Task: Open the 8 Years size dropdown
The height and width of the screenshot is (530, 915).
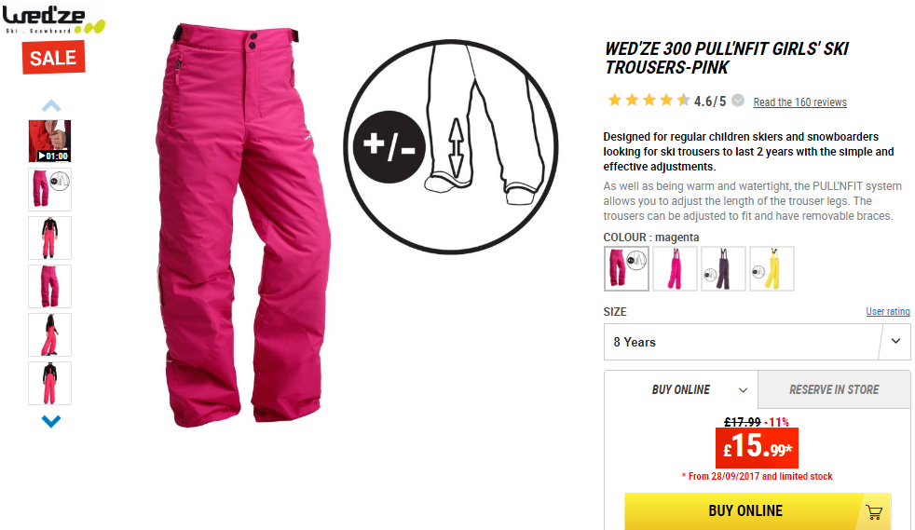Action: click(757, 342)
